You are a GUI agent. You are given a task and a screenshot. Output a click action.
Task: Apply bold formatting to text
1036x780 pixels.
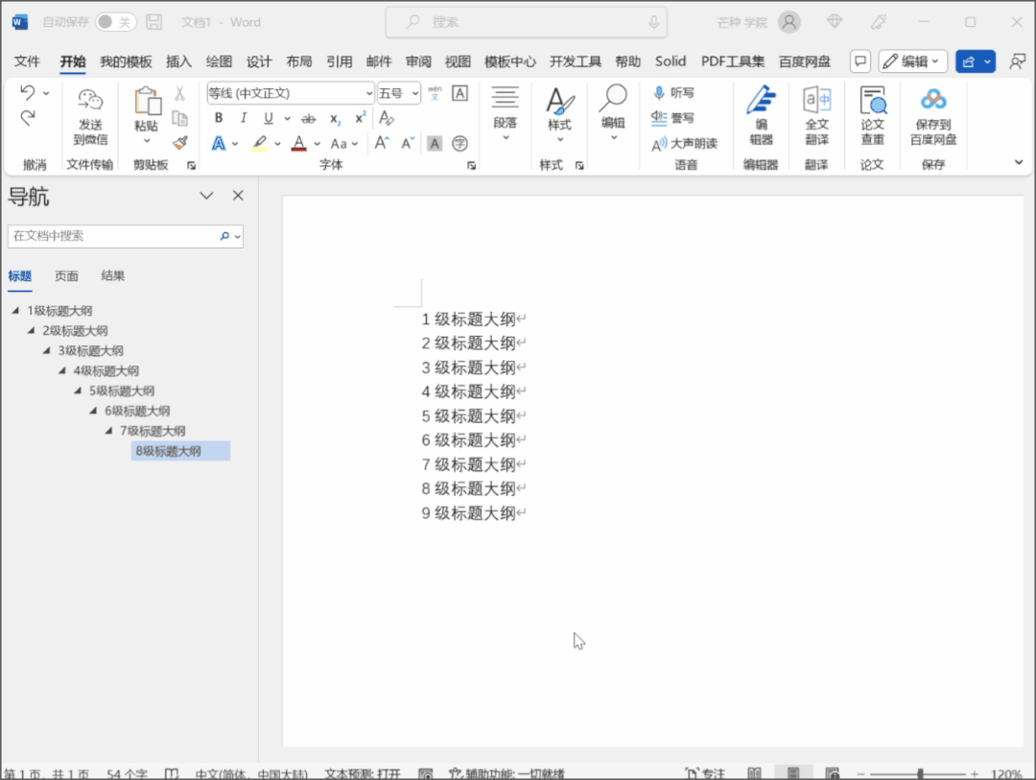pos(219,118)
